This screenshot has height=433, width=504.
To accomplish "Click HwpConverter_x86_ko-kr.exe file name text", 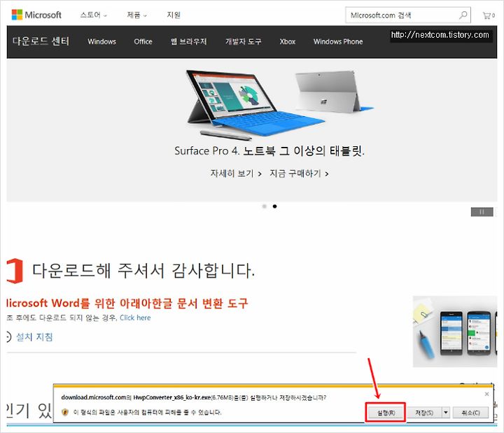I will click(171, 397).
